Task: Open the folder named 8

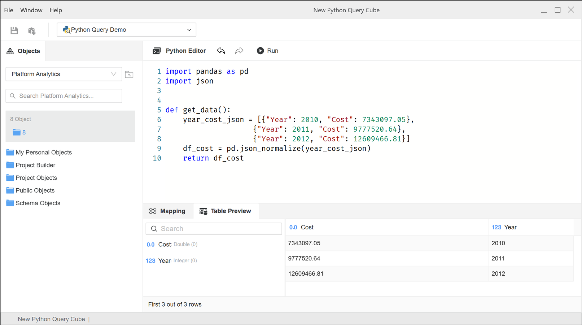Action: click(19, 132)
